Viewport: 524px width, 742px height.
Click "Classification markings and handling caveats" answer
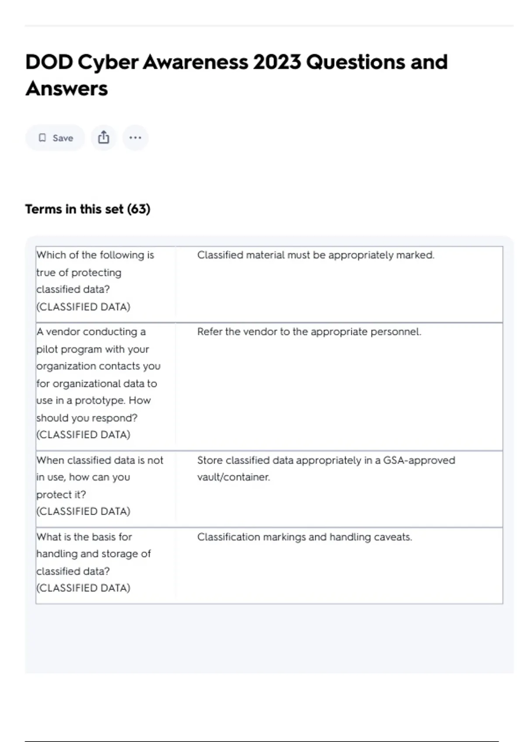[304, 537]
